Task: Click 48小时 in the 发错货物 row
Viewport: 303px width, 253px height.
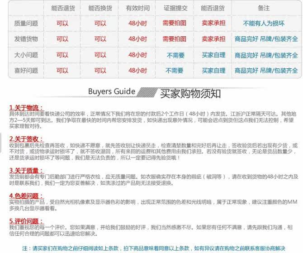Action: [137, 39]
